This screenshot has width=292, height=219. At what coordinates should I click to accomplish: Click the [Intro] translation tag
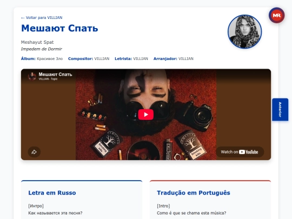163,206
